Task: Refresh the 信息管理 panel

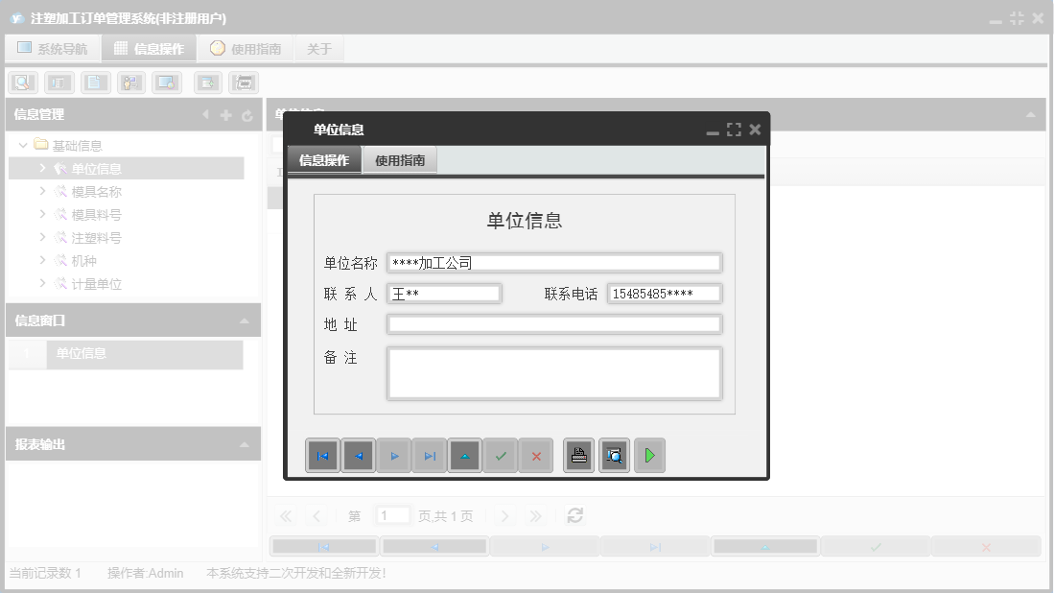Action: click(x=247, y=116)
